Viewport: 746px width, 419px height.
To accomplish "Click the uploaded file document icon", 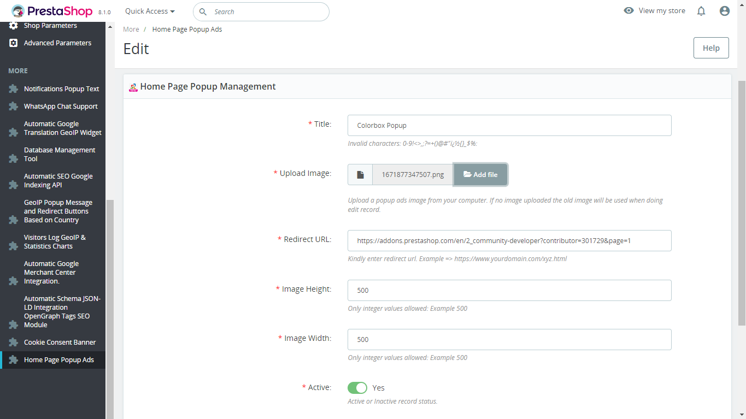I will pos(360,175).
